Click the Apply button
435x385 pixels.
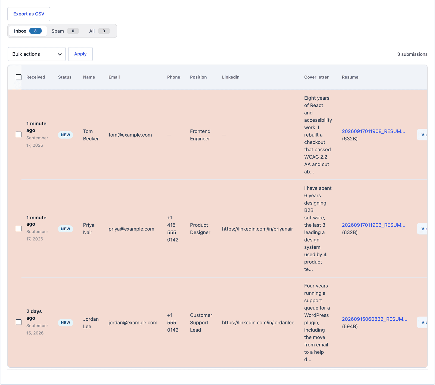click(80, 54)
